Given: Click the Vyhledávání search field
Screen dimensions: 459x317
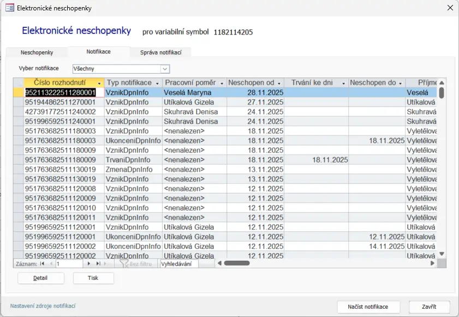Looking at the screenshot, I should [x=178, y=263].
